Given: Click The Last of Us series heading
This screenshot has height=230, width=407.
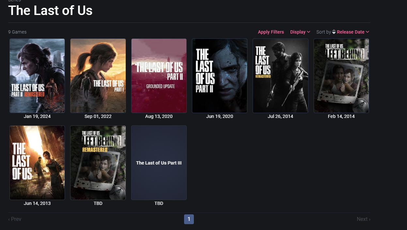Looking at the screenshot, I should (50, 10).
